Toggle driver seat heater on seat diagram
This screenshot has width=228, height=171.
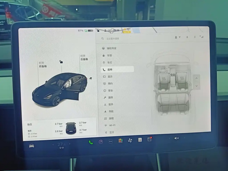[x=164, y=79]
